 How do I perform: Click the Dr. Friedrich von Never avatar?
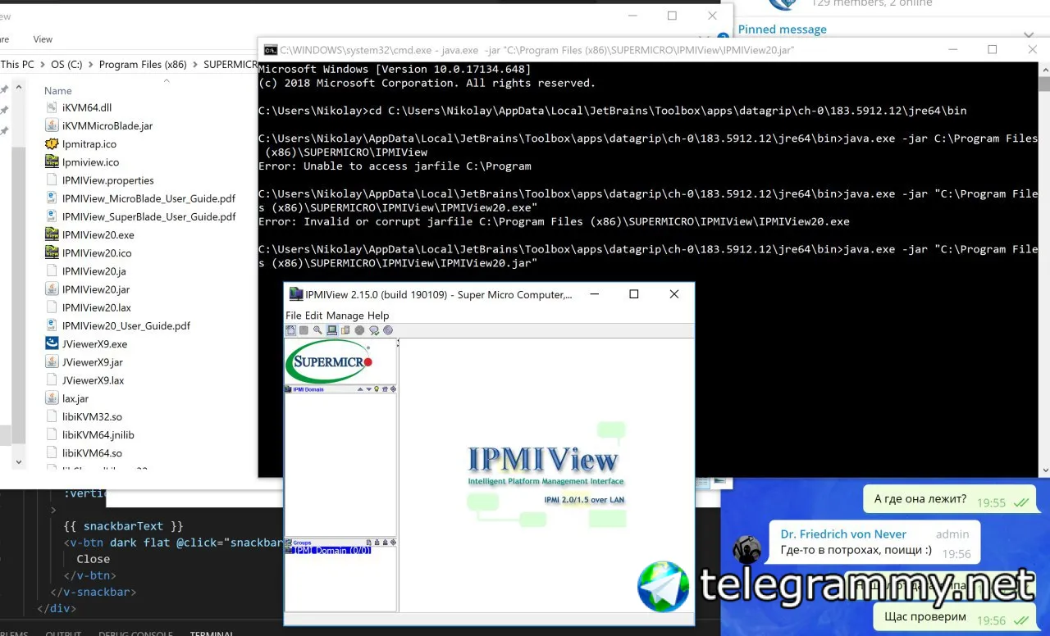pos(746,549)
